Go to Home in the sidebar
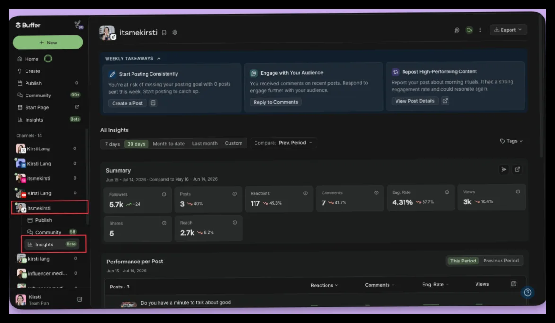Screen dimensions: 555x323 pyautogui.click(x=32, y=59)
